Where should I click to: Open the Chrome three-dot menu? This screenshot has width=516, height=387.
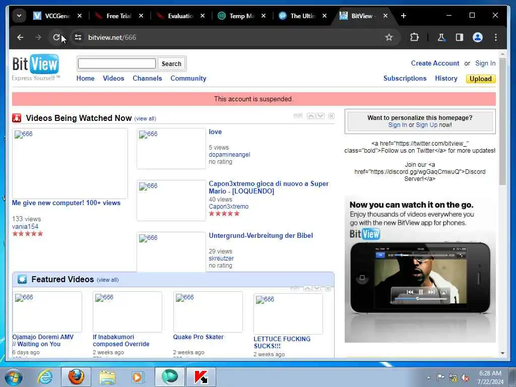click(496, 37)
